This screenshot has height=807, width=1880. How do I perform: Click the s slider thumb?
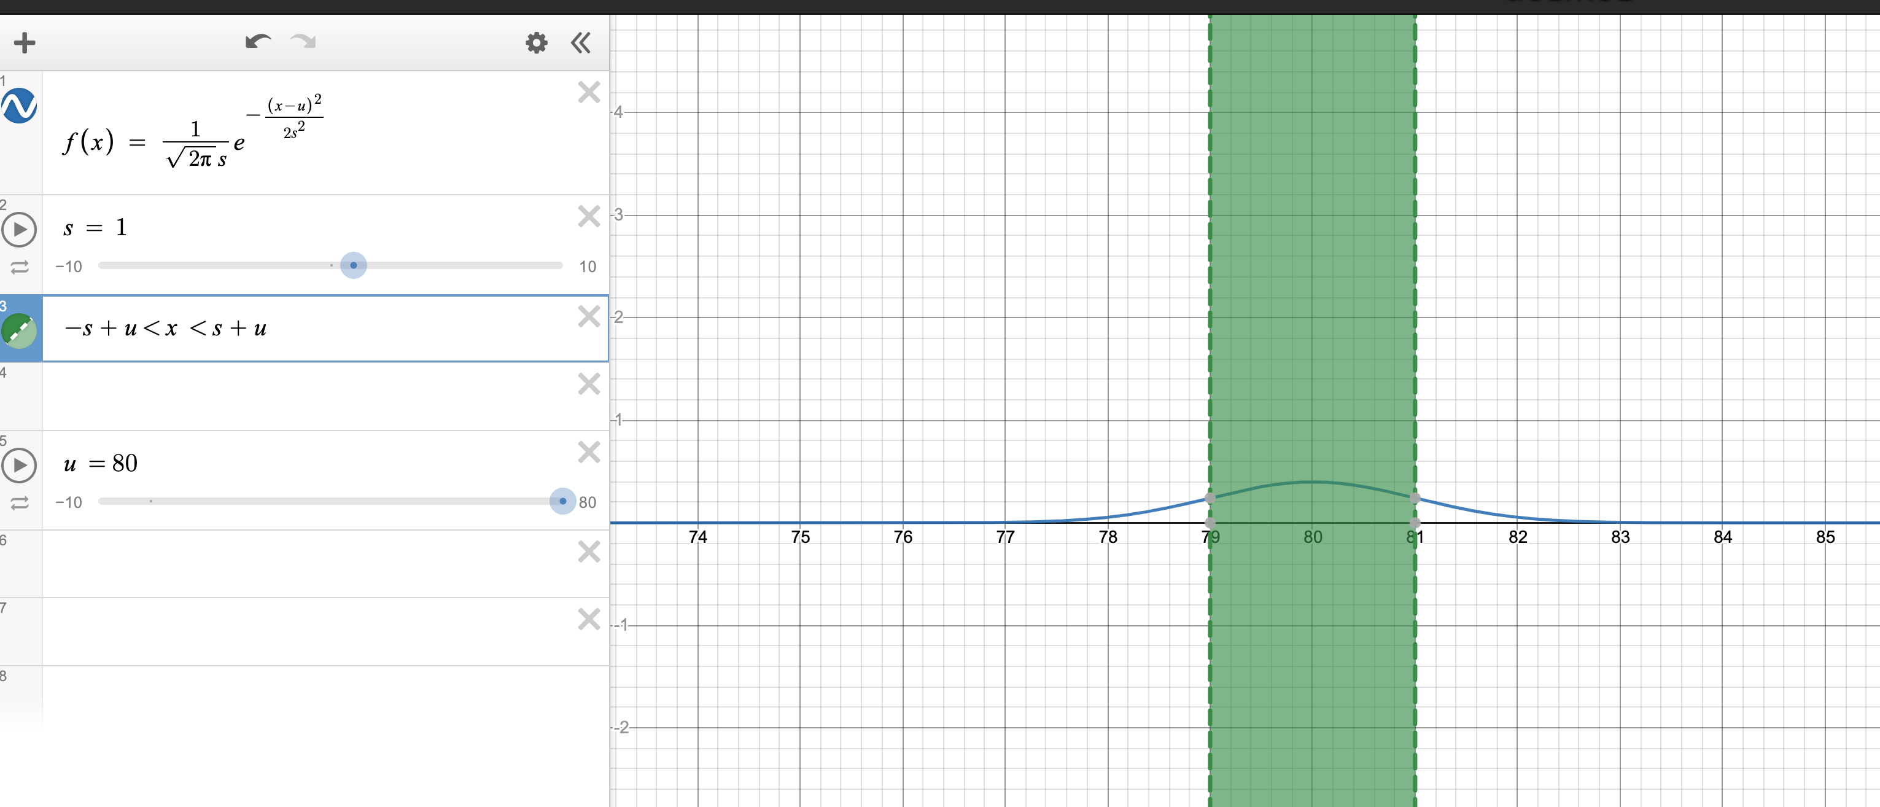pos(353,265)
